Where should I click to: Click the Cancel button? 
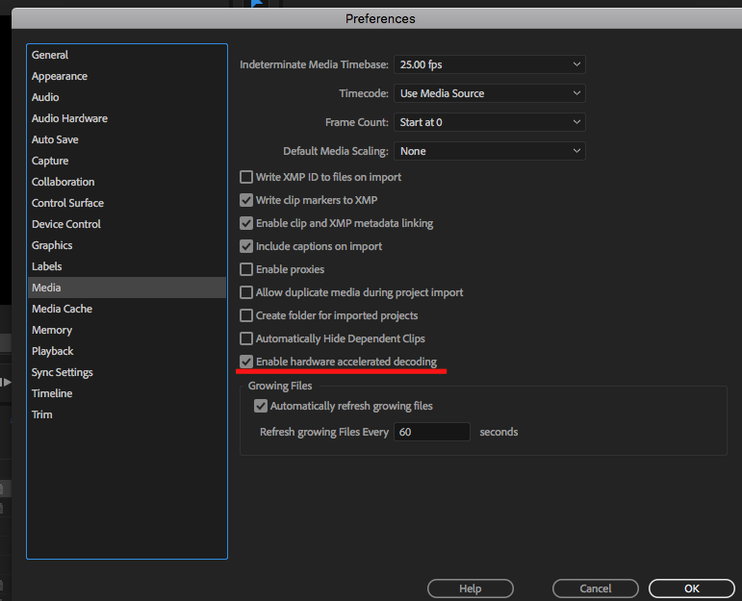[x=596, y=588]
